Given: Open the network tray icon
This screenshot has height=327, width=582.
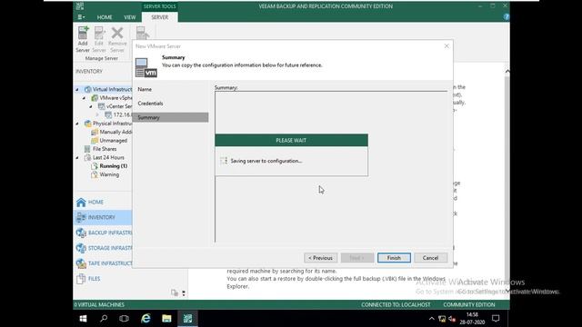Looking at the screenshot, I should click(x=442, y=319).
